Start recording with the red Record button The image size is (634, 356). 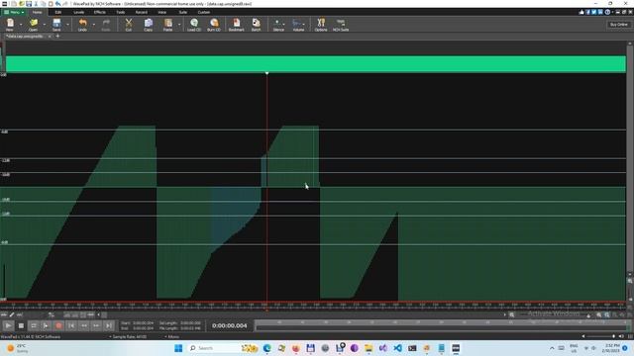coord(58,325)
